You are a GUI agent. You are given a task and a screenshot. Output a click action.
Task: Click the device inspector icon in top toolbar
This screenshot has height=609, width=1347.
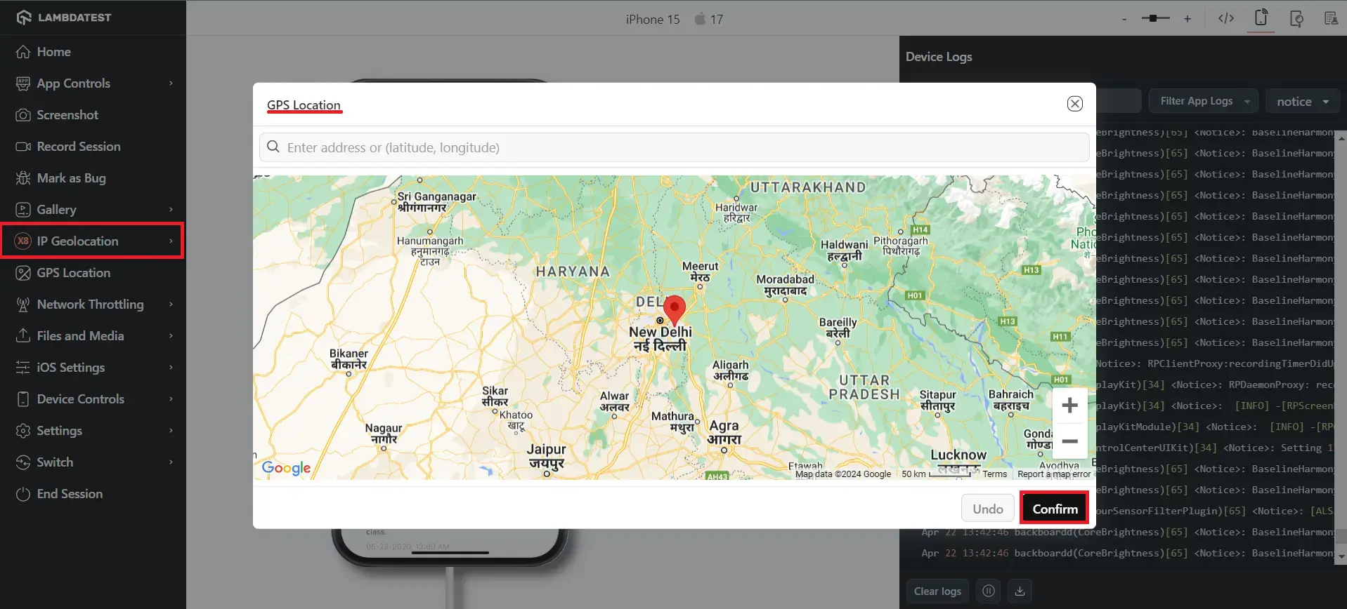(1296, 19)
